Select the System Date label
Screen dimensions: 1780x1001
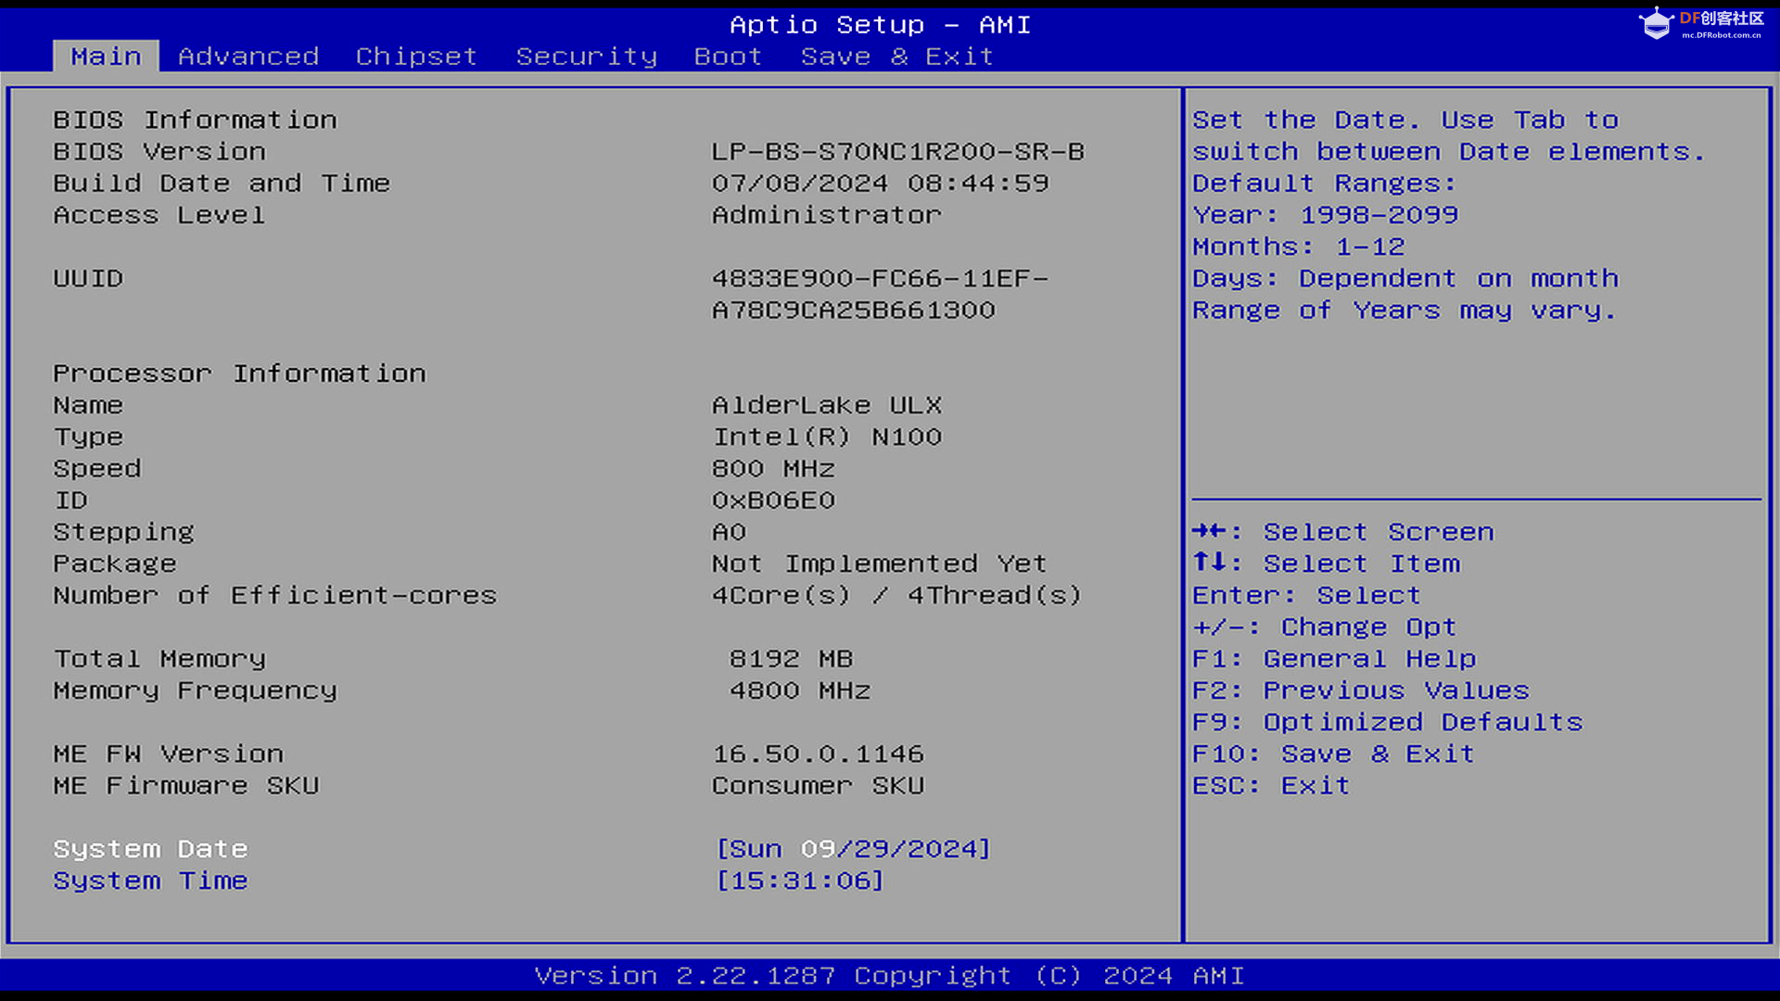pos(150,849)
